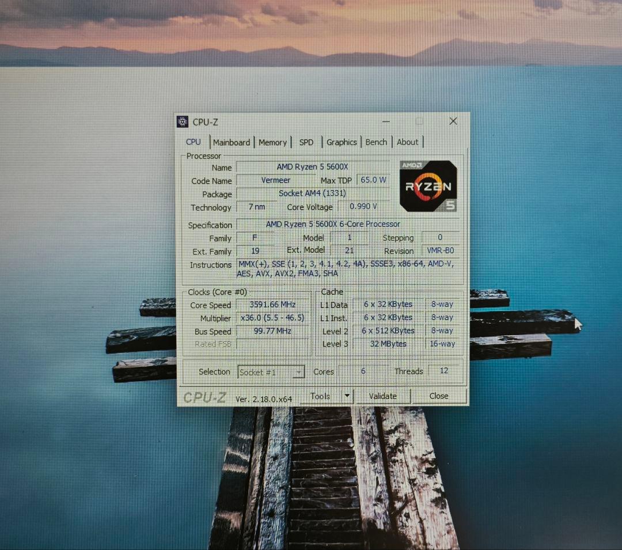Click the L1 Inst. size 6 x 32 KBytes
Image resolution: width=622 pixels, height=550 pixels.
click(x=388, y=317)
